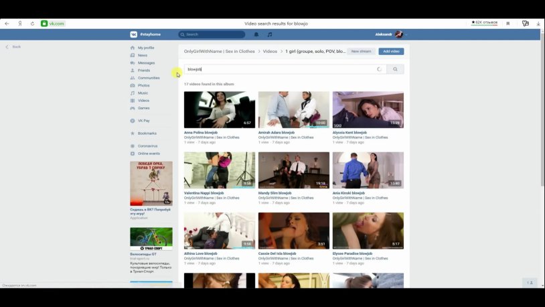545x307 pixels.
Task: Reload the page with refresh icon
Action: (x=32, y=23)
